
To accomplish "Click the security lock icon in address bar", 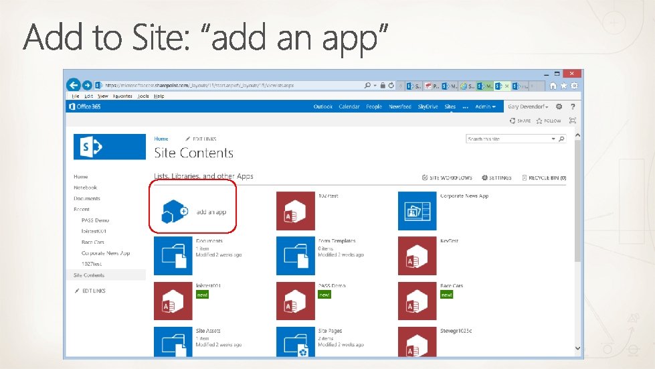I will pos(382,85).
